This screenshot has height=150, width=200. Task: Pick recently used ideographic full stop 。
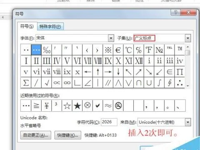click(x=170, y=105)
